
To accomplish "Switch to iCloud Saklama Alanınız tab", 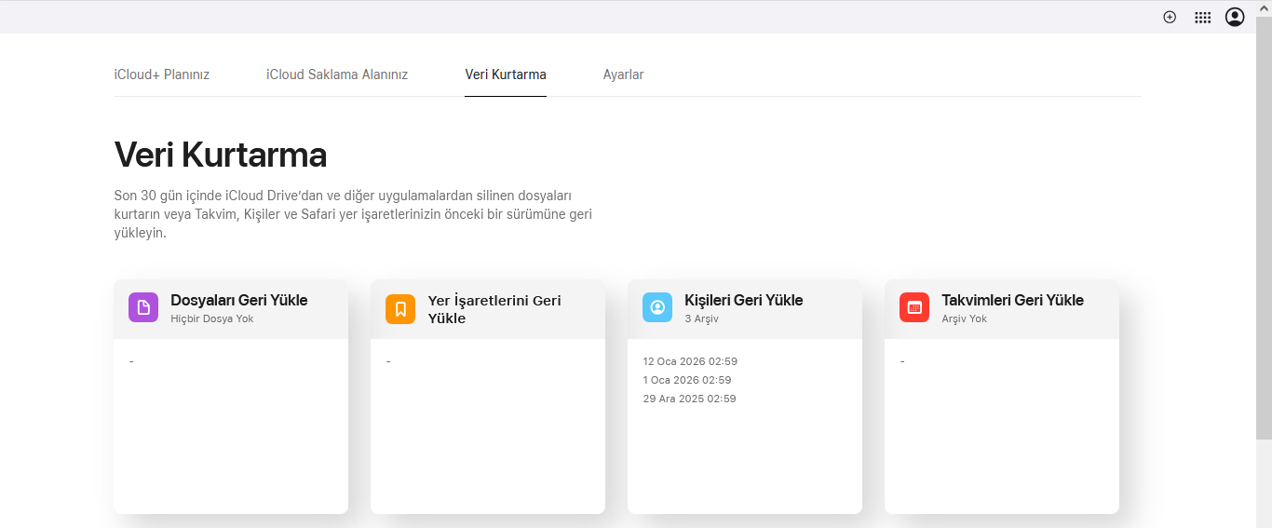I will point(337,74).
